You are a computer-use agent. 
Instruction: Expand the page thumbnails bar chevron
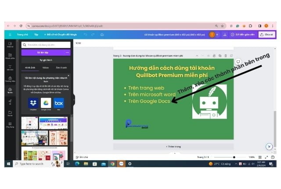click(175, 153)
